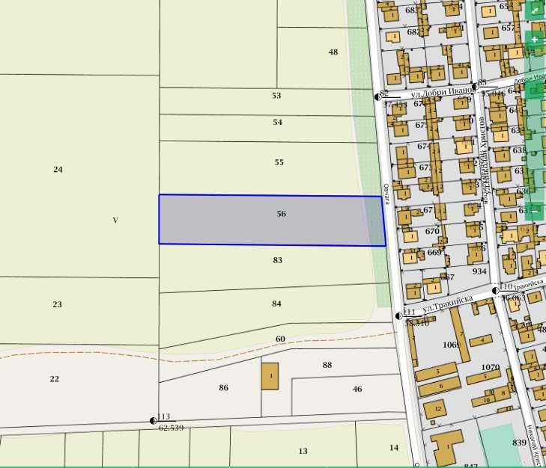This screenshot has width=546, height=468.
Task: Select parcel 1069 in the urban area
Action: click(452, 345)
